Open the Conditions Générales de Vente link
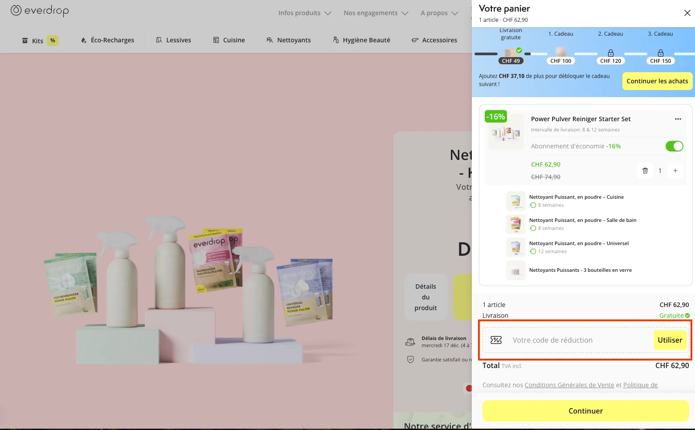This screenshot has height=430, width=695. [x=569, y=385]
